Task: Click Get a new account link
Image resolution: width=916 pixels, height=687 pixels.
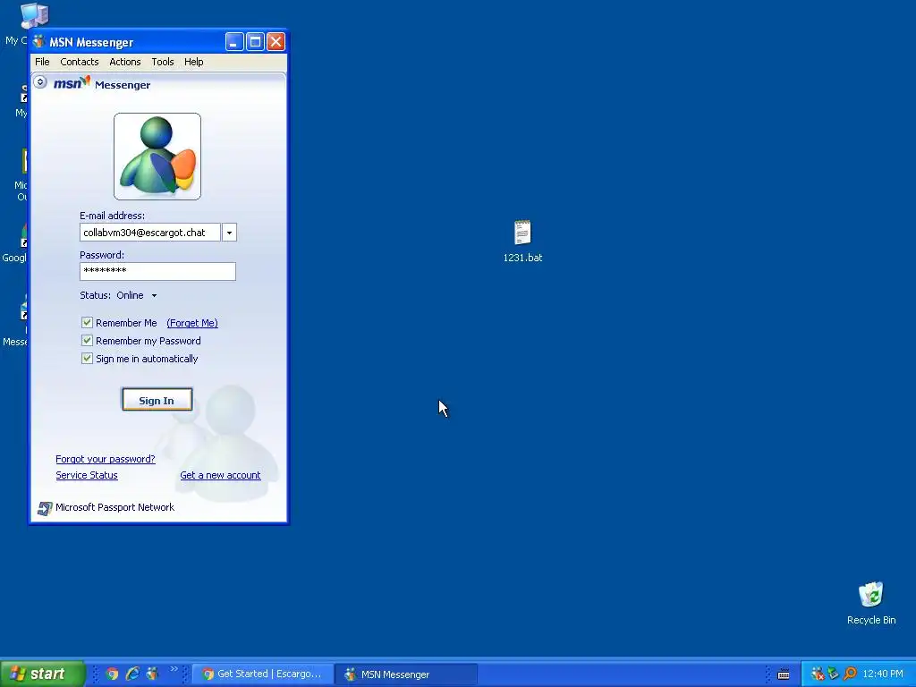Action: pyautogui.click(x=220, y=476)
